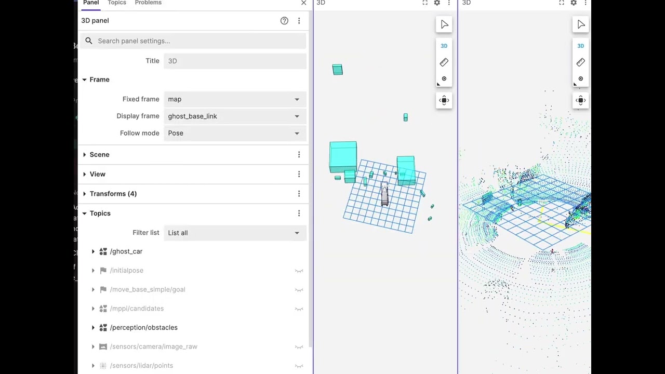665x374 pixels.
Task: Click the /sensors/camera/image_raw image icon
Action: pos(103,346)
